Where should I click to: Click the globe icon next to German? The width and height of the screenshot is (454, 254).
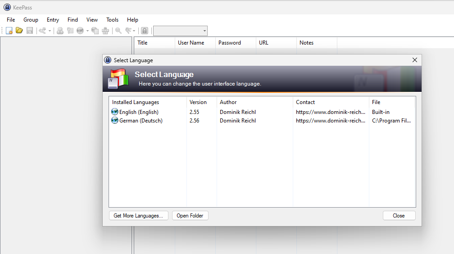coord(115,121)
